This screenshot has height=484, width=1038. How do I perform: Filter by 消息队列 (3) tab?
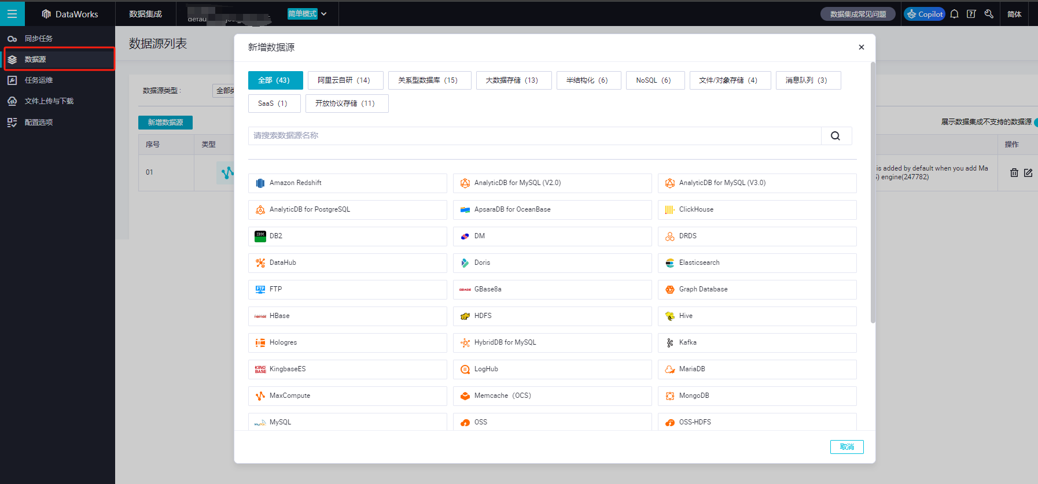808,80
